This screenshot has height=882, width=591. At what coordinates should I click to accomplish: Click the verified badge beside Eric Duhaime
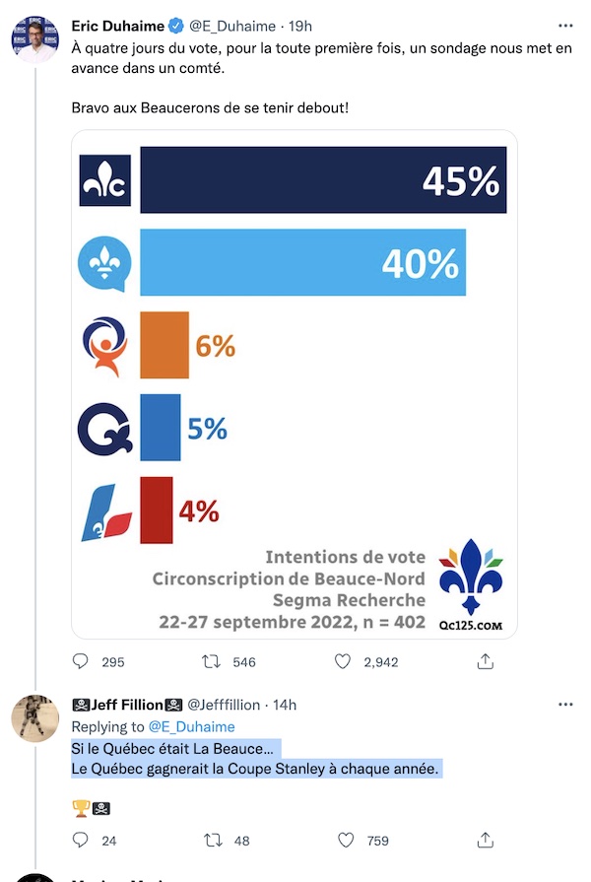coord(176,26)
